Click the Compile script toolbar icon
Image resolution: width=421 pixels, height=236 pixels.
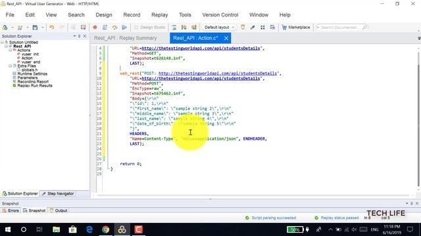(x=105, y=28)
